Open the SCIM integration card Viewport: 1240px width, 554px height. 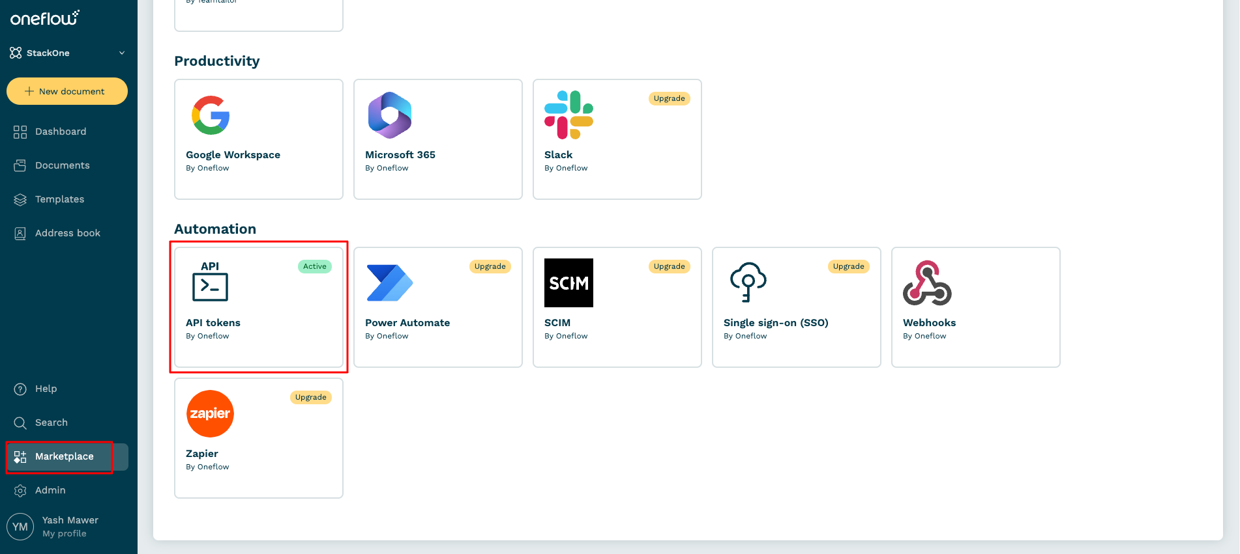tap(617, 307)
